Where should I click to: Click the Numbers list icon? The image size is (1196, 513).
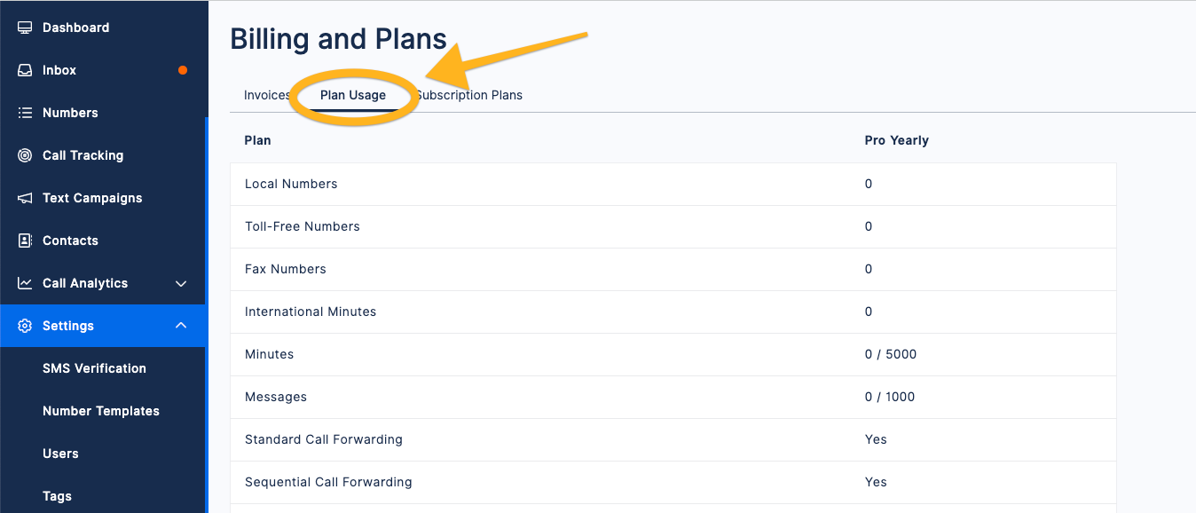pos(25,113)
